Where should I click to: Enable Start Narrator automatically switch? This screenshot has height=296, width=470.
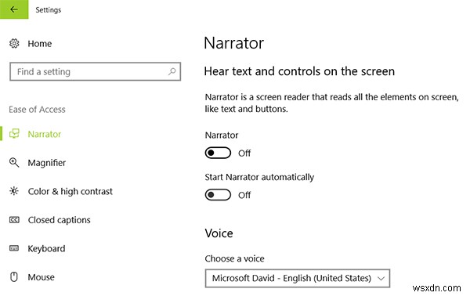pos(218,195)
